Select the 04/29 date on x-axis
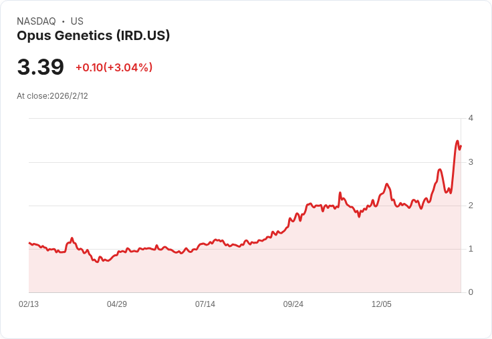The image size is (492, 339). point(117,304)
